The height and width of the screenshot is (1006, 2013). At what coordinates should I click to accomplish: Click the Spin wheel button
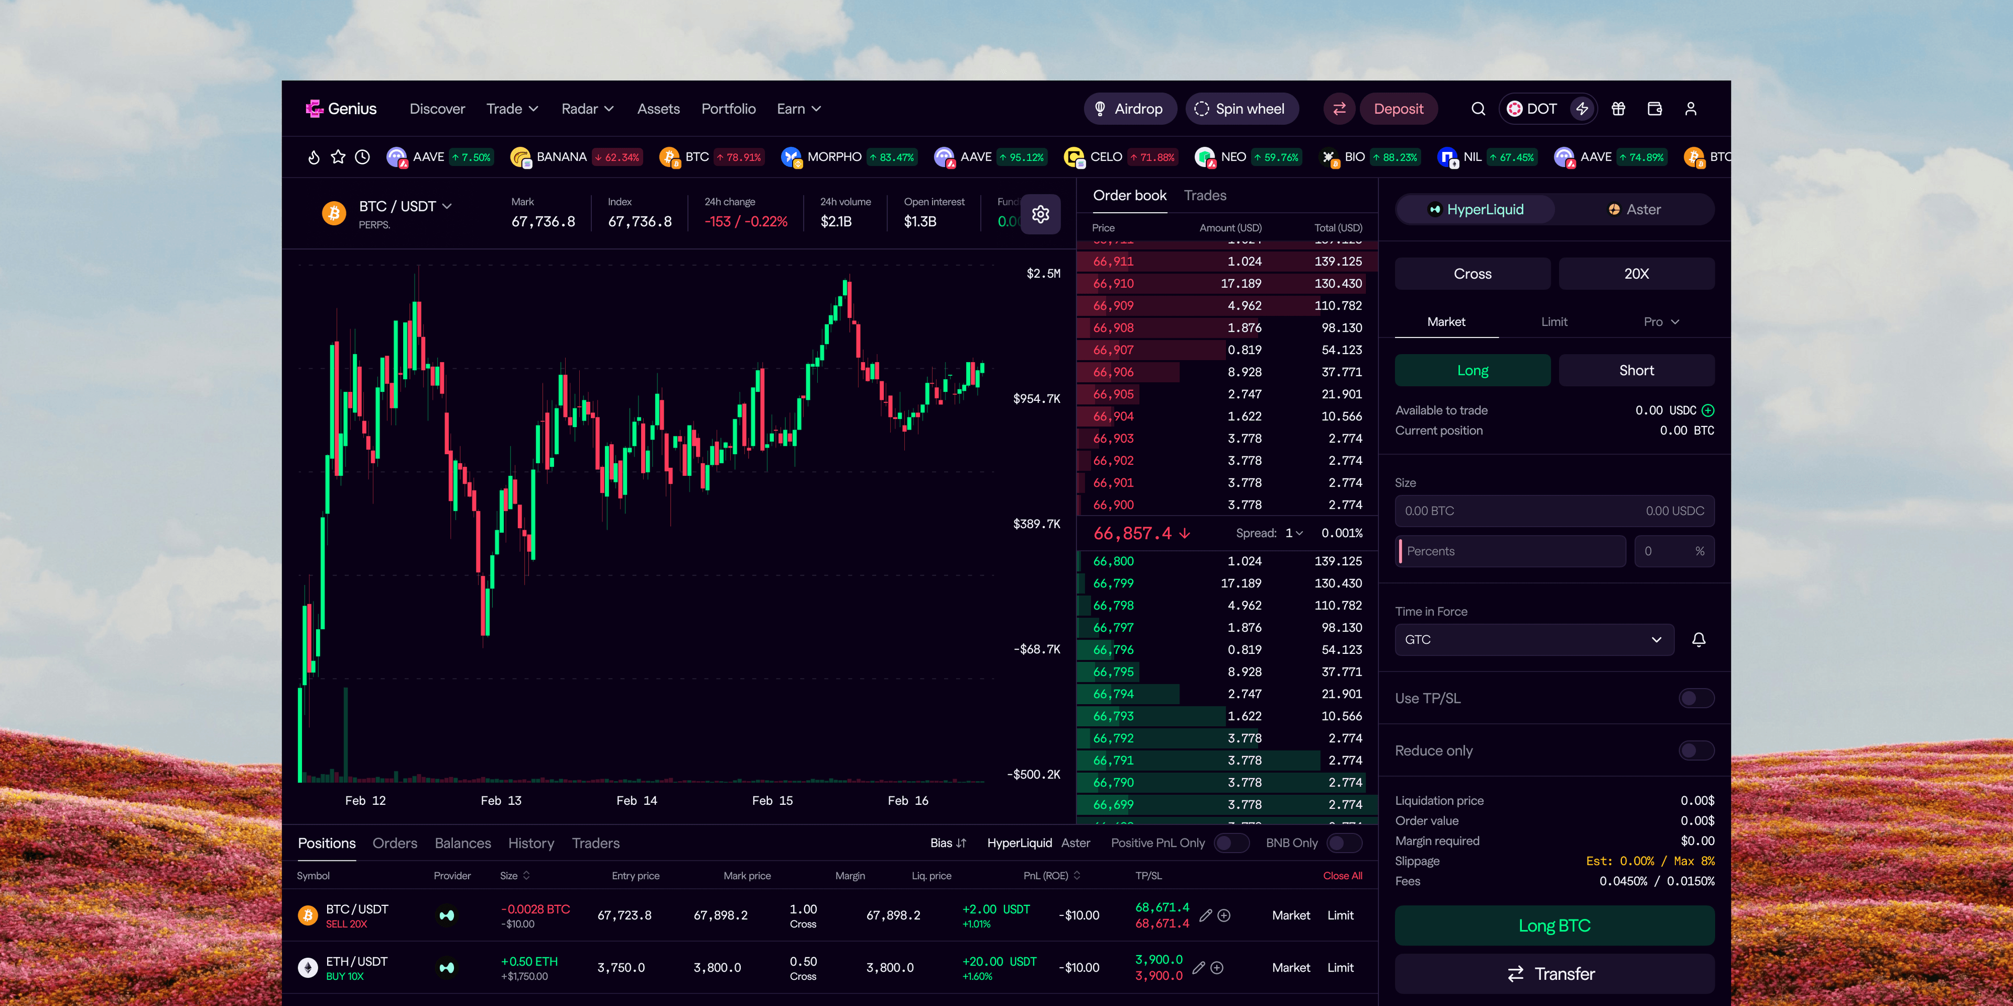[1242, 108]
